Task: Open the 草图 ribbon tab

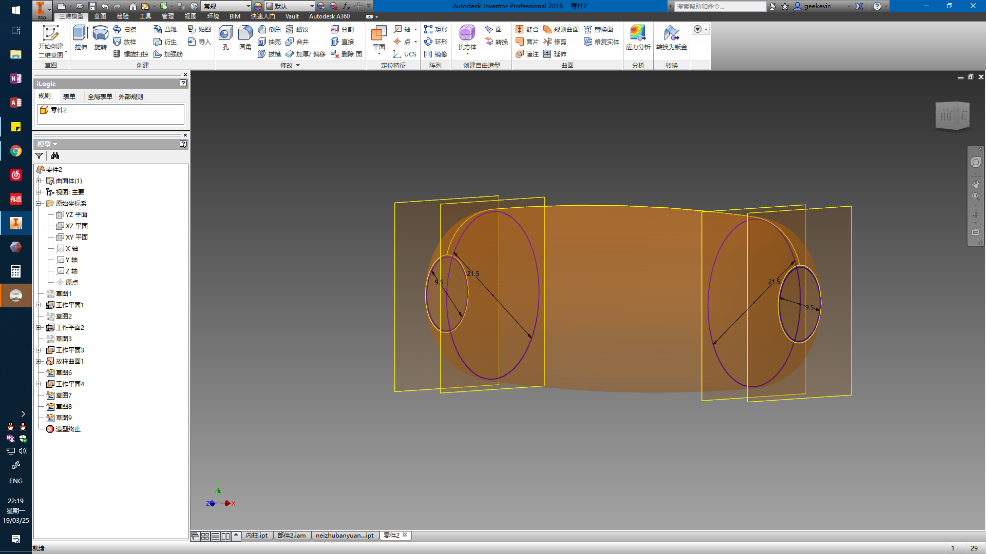Action: (x=100, y=16)
